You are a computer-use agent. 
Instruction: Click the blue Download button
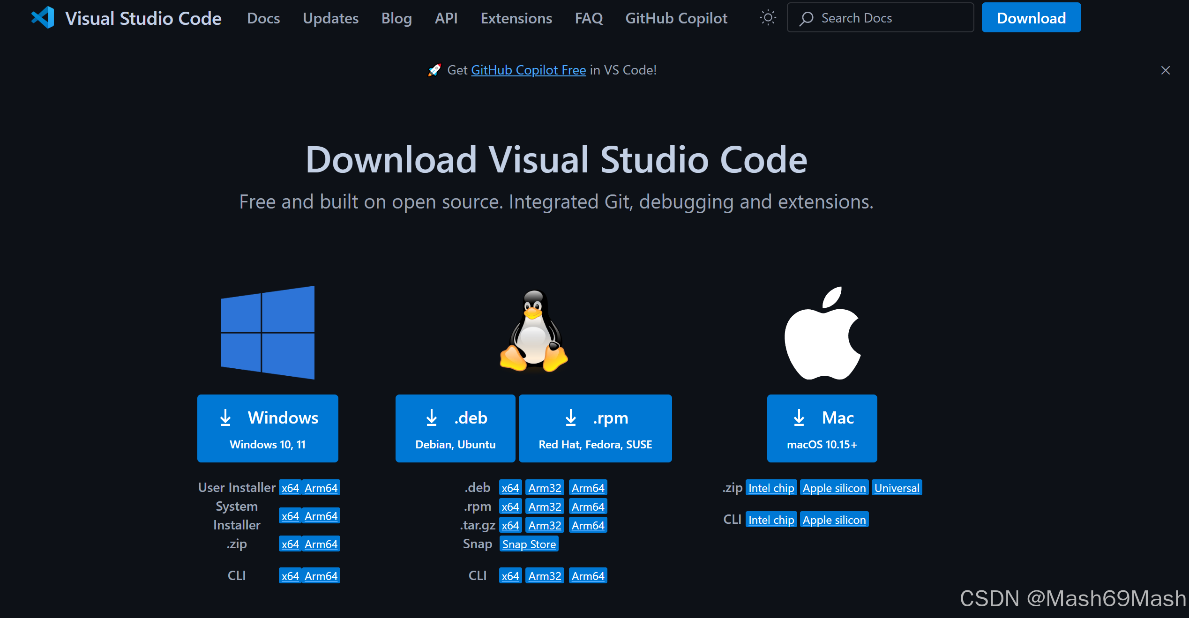(1031, 17)
